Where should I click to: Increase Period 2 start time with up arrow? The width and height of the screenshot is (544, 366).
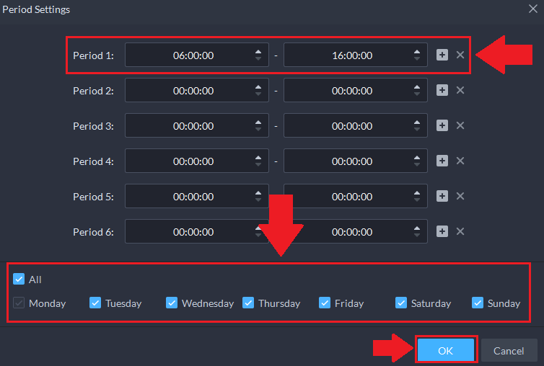coord(258,86)
